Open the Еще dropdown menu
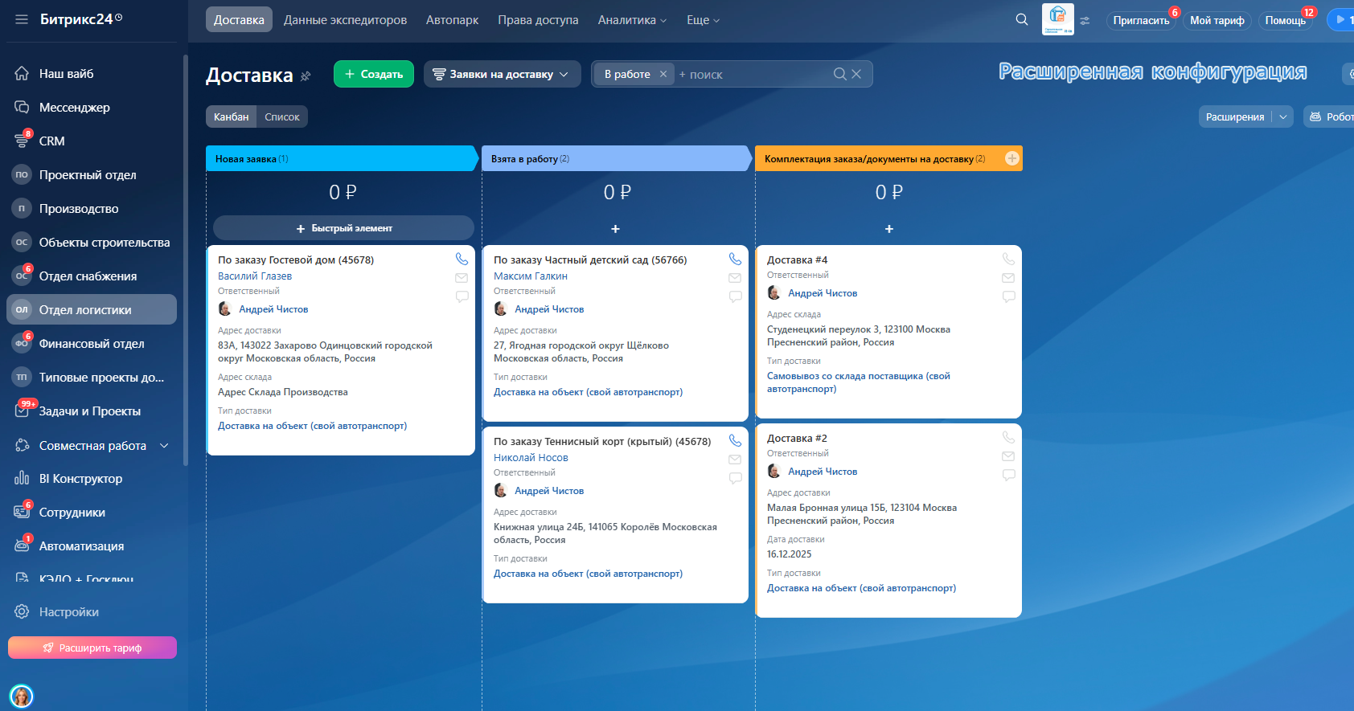Screen dimensions: 1354x711 704,20
